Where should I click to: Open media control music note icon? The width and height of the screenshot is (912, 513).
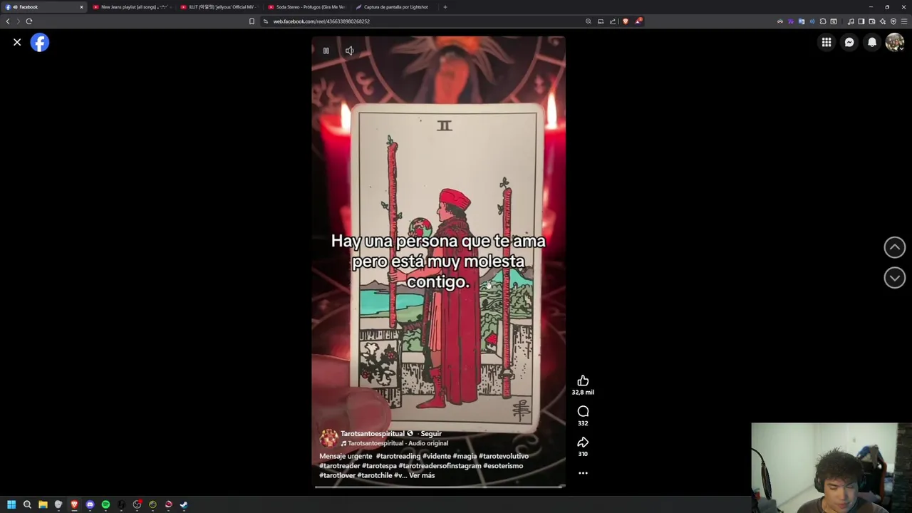click(x=851, y=21)
